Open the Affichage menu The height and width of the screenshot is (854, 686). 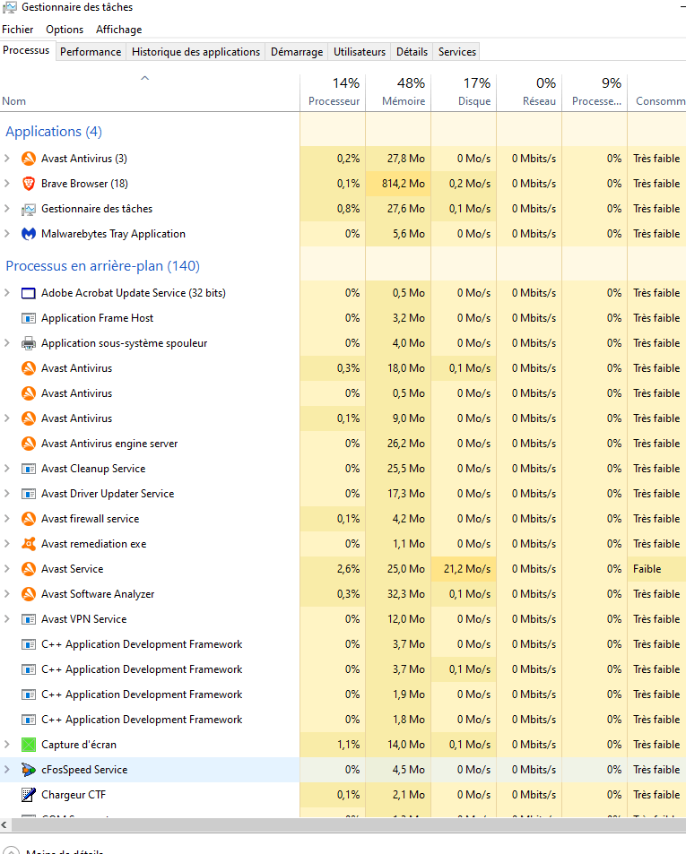point(118,30)
